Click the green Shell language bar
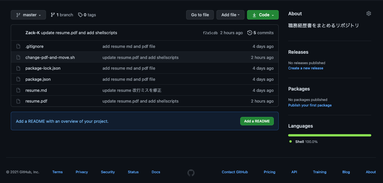383x183 pixels. pyautogui.click(x=330, y=135)
